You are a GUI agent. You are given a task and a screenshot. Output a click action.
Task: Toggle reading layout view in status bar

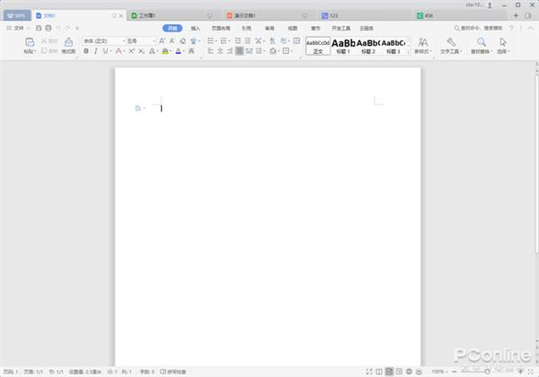pyautogui.click(x=379, y=372)
